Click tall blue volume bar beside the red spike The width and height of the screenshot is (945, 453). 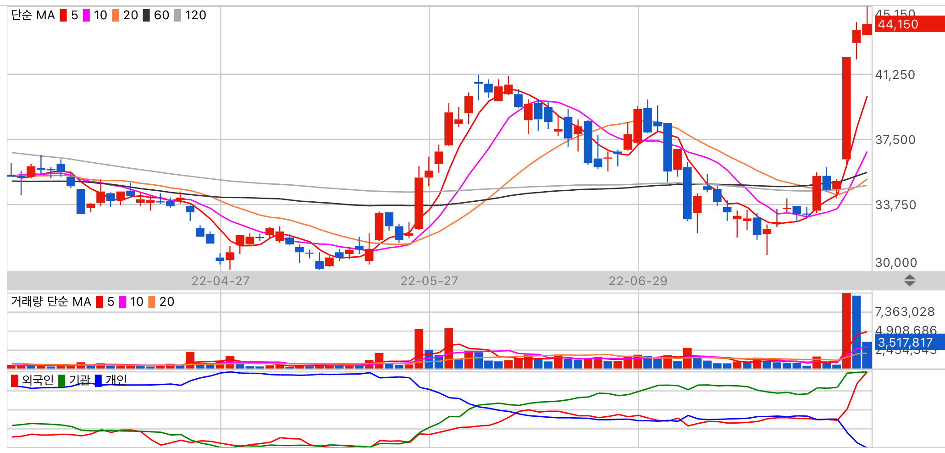[857, 332]
